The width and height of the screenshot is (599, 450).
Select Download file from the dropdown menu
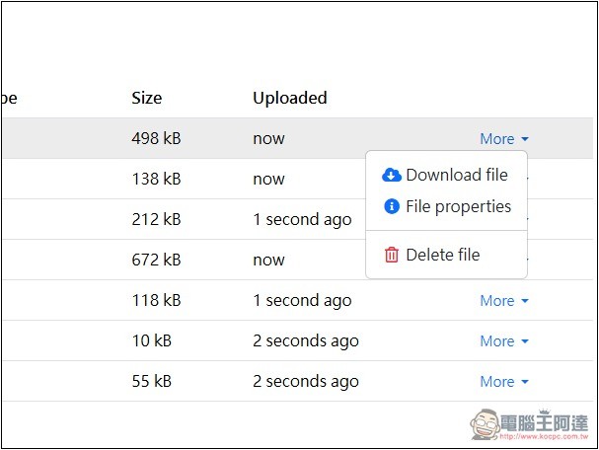click(447, 175)
